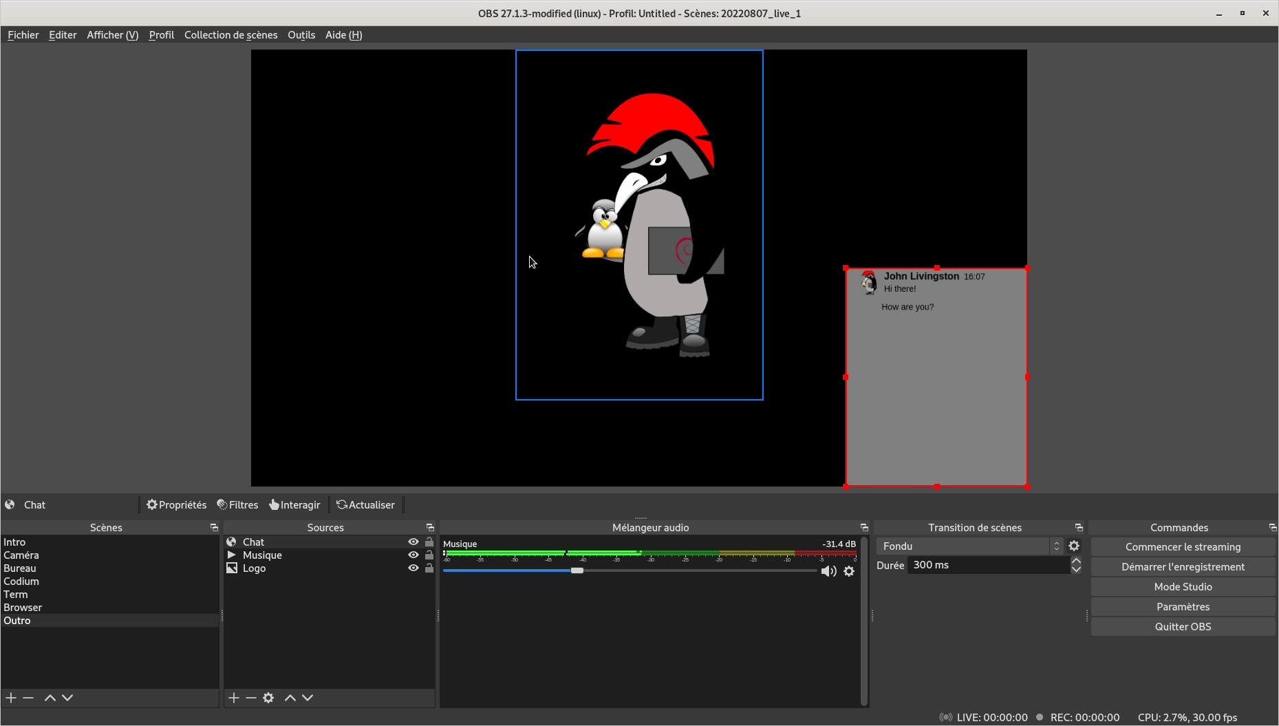Select the Codium scene

[110, 581]
